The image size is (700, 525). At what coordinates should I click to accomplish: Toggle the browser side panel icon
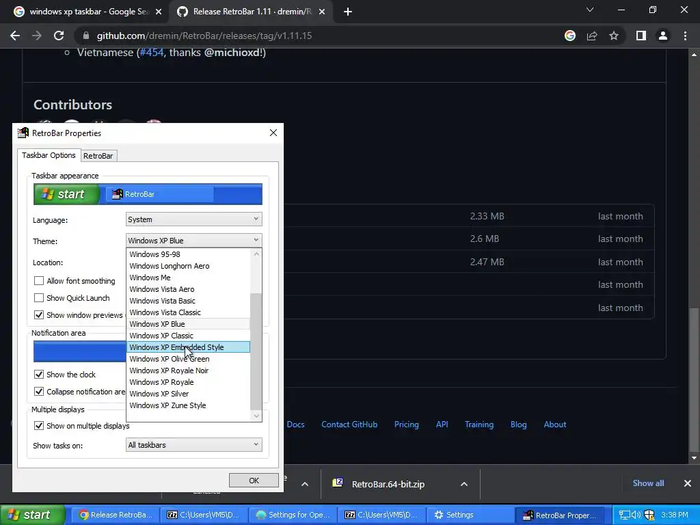641,36
